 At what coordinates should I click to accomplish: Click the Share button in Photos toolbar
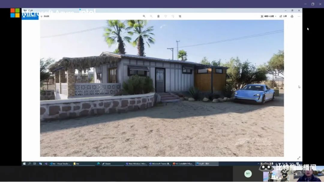tap(283, 16)
